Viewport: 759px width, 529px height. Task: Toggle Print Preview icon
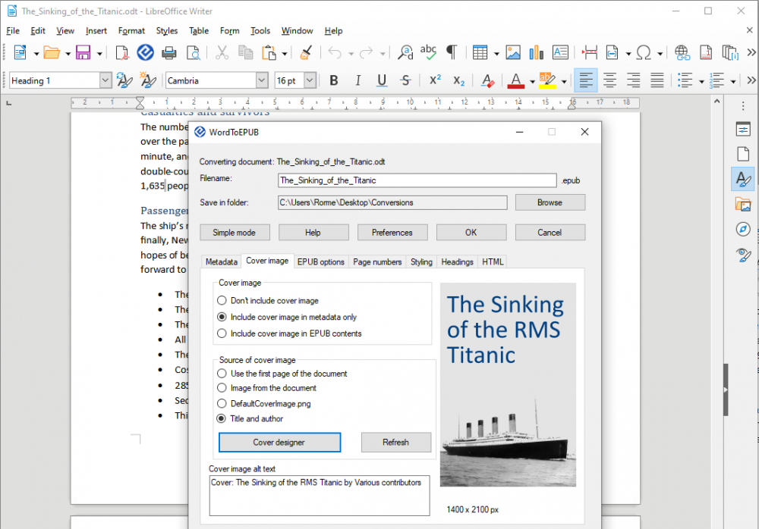(x=193, y=52)
